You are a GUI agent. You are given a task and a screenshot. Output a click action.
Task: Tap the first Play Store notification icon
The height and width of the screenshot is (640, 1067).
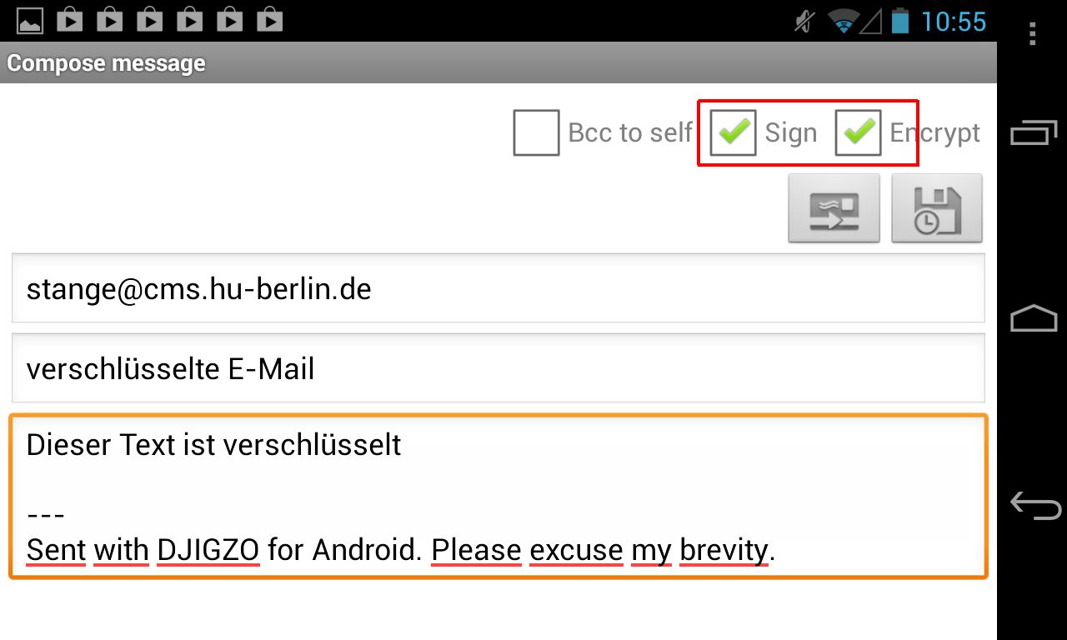coord(70,21)
